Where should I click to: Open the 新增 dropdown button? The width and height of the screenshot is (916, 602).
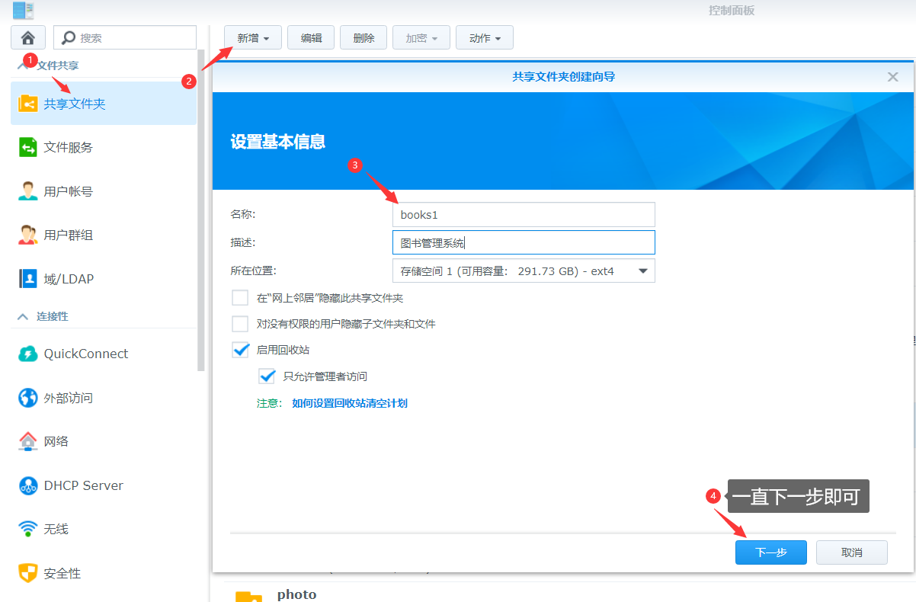coord(253,38)
